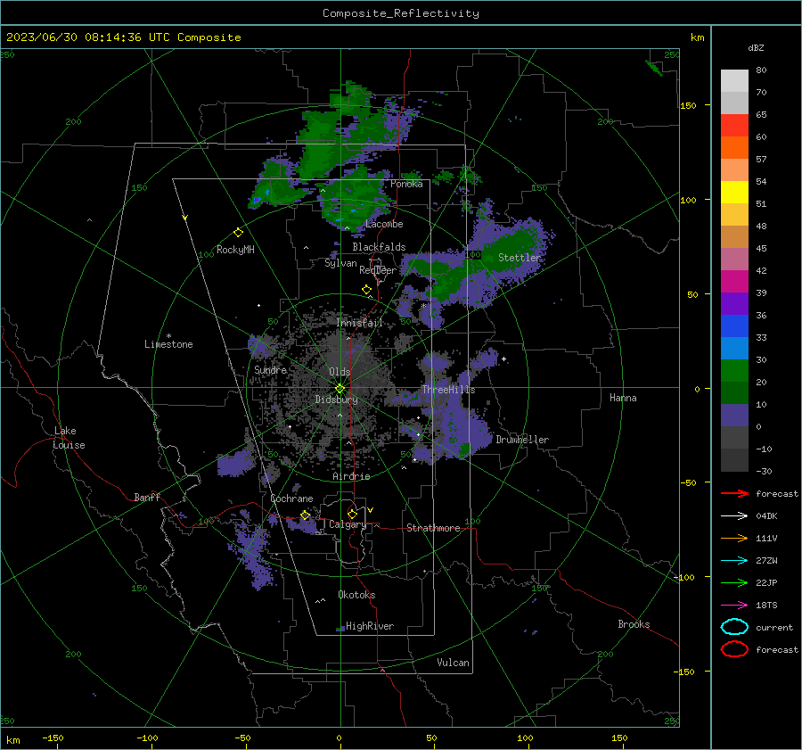The image size is (802, 750).
Task: Click the magenta 18TS arrow legend icon
Action: click(x=734, y=606)
